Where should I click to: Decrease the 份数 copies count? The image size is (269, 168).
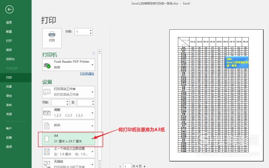(91, 33)
